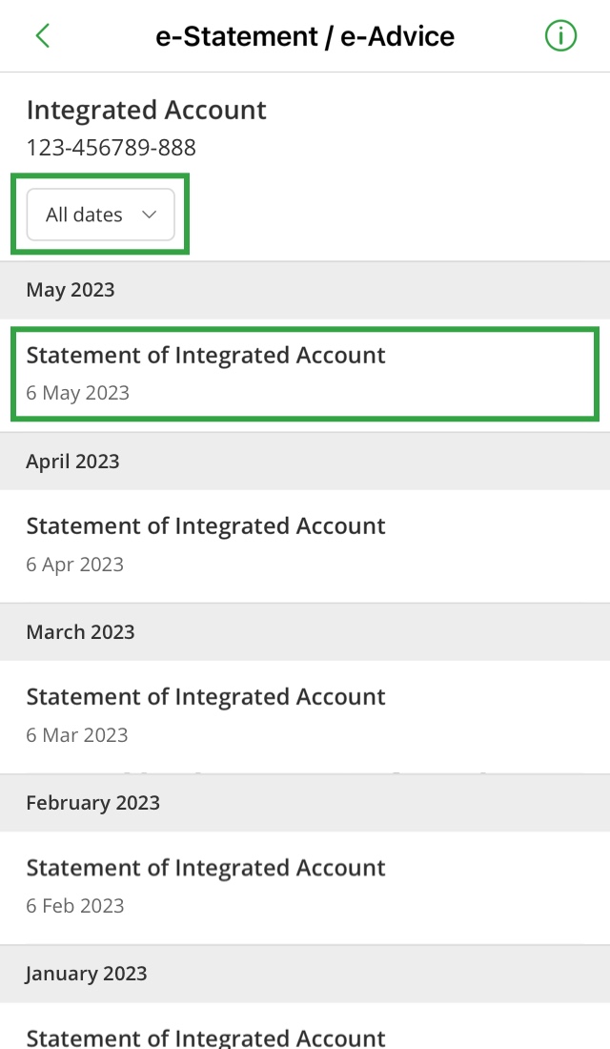Screen dimensions: 610x1049
Task: Tap the e-Statement / e-Advice page title
Action: [x=305, y=36]
